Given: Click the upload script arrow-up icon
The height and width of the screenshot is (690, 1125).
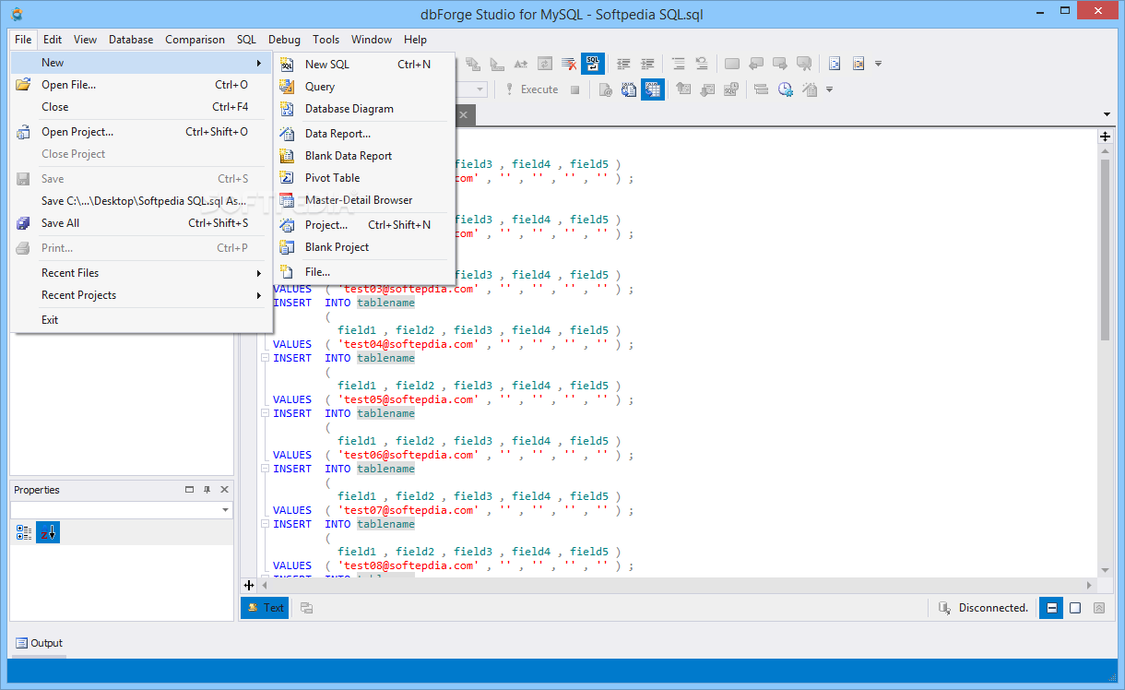Looking at the screenshot, I should 684,89.
